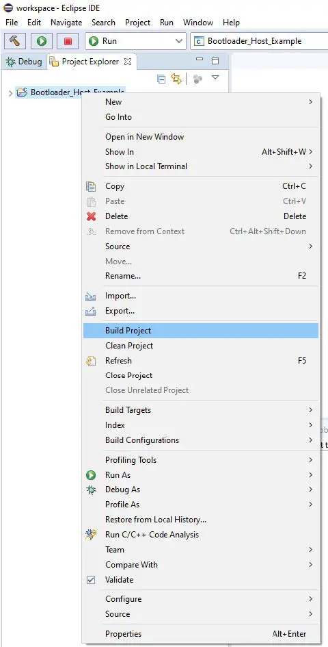The height and width of the screenshot is (647, 328).
Task: Expand the Index submenu
Action: click(x=201, y=425)
